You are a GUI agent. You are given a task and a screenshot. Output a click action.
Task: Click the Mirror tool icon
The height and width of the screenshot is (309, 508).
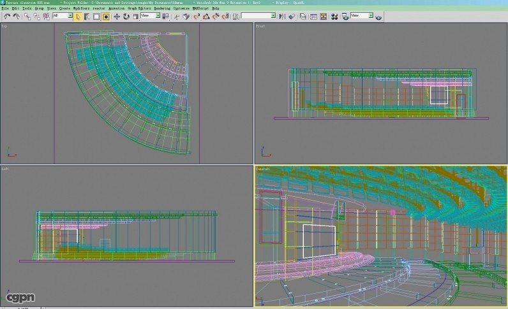[282, 16]
